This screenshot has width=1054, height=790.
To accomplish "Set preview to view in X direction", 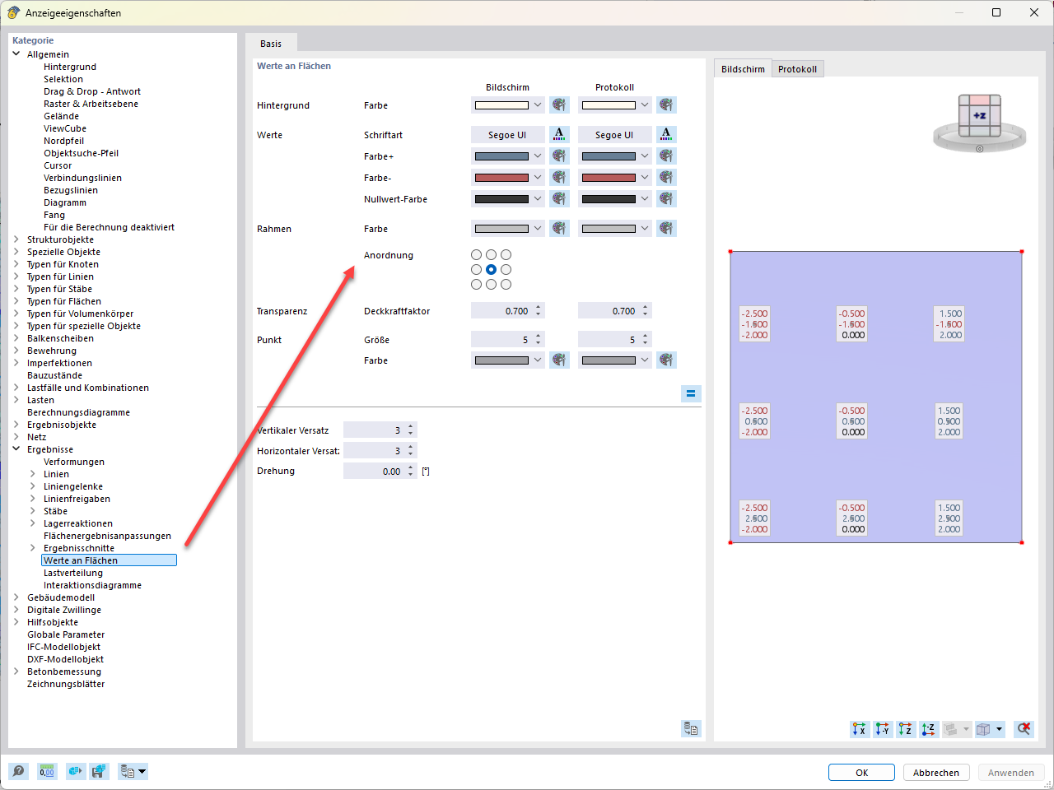I will tap(859, 729).
